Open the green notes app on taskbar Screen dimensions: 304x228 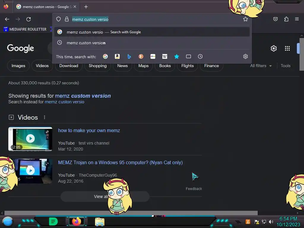click(x=53, y=221)
